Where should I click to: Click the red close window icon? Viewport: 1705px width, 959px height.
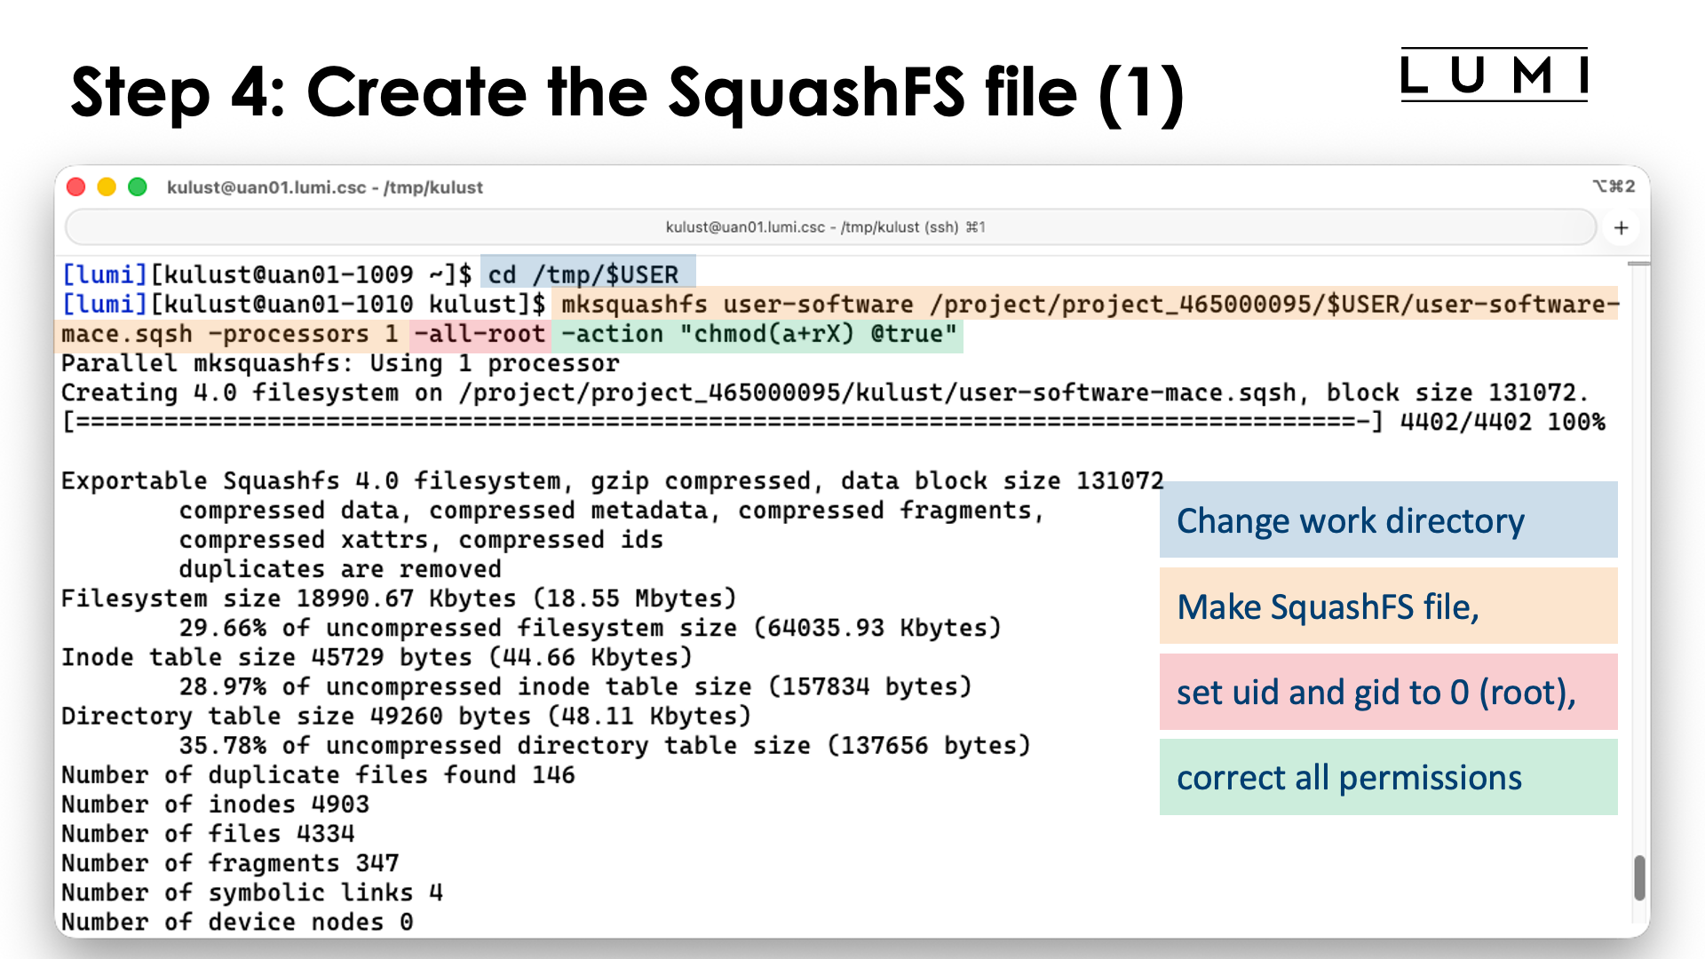[x=76, y=186]
